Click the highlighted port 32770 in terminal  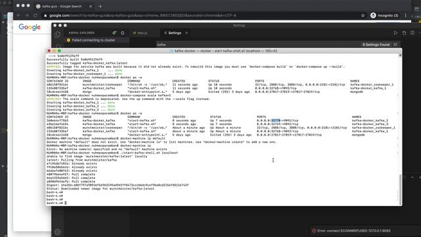276,120
